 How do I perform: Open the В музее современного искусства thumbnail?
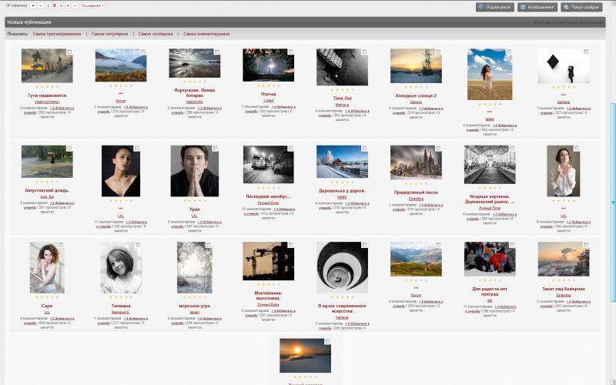point(342,267)
